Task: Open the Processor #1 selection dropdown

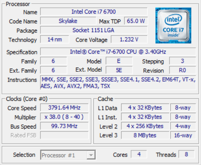Action: [x=68, y=155]
